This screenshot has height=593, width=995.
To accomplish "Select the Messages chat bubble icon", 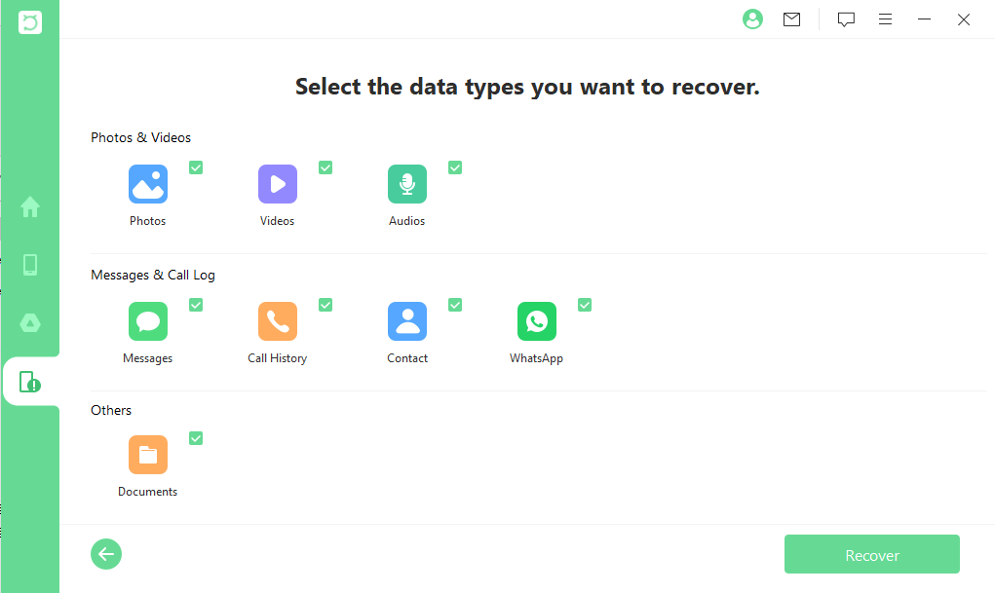I will point(147,320).
